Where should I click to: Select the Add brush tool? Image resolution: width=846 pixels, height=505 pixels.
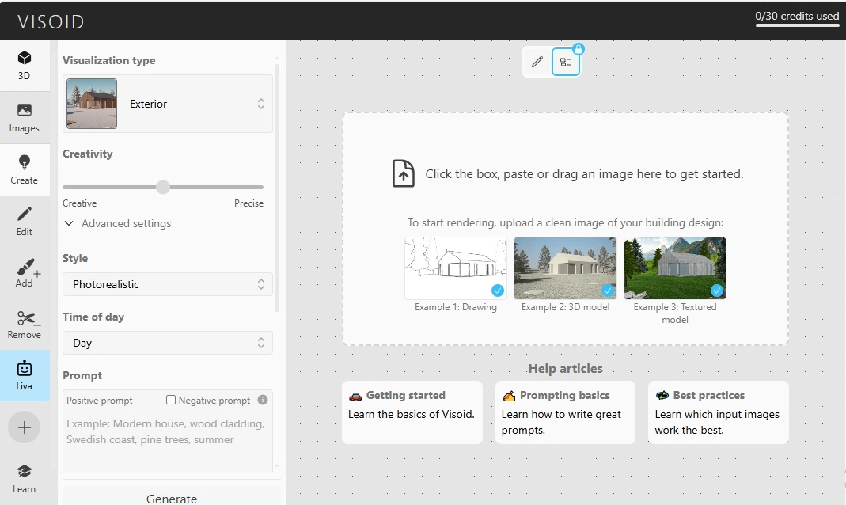(x=25, y=272)
